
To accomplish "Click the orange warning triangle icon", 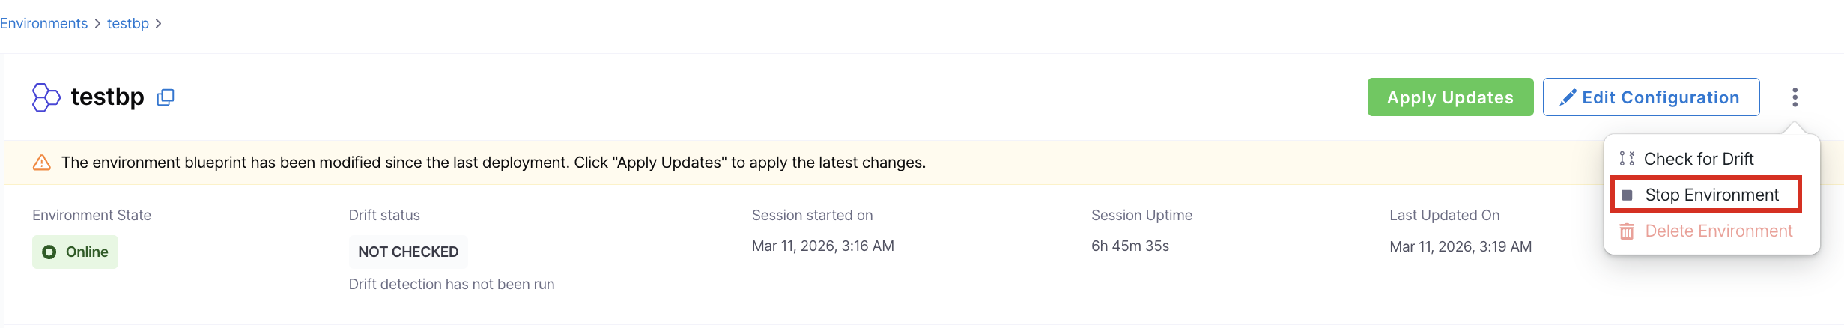I will (42, 163).
